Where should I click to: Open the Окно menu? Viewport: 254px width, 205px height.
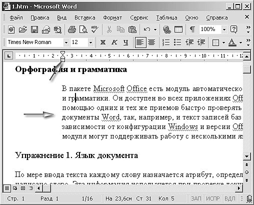coord(191,17)
